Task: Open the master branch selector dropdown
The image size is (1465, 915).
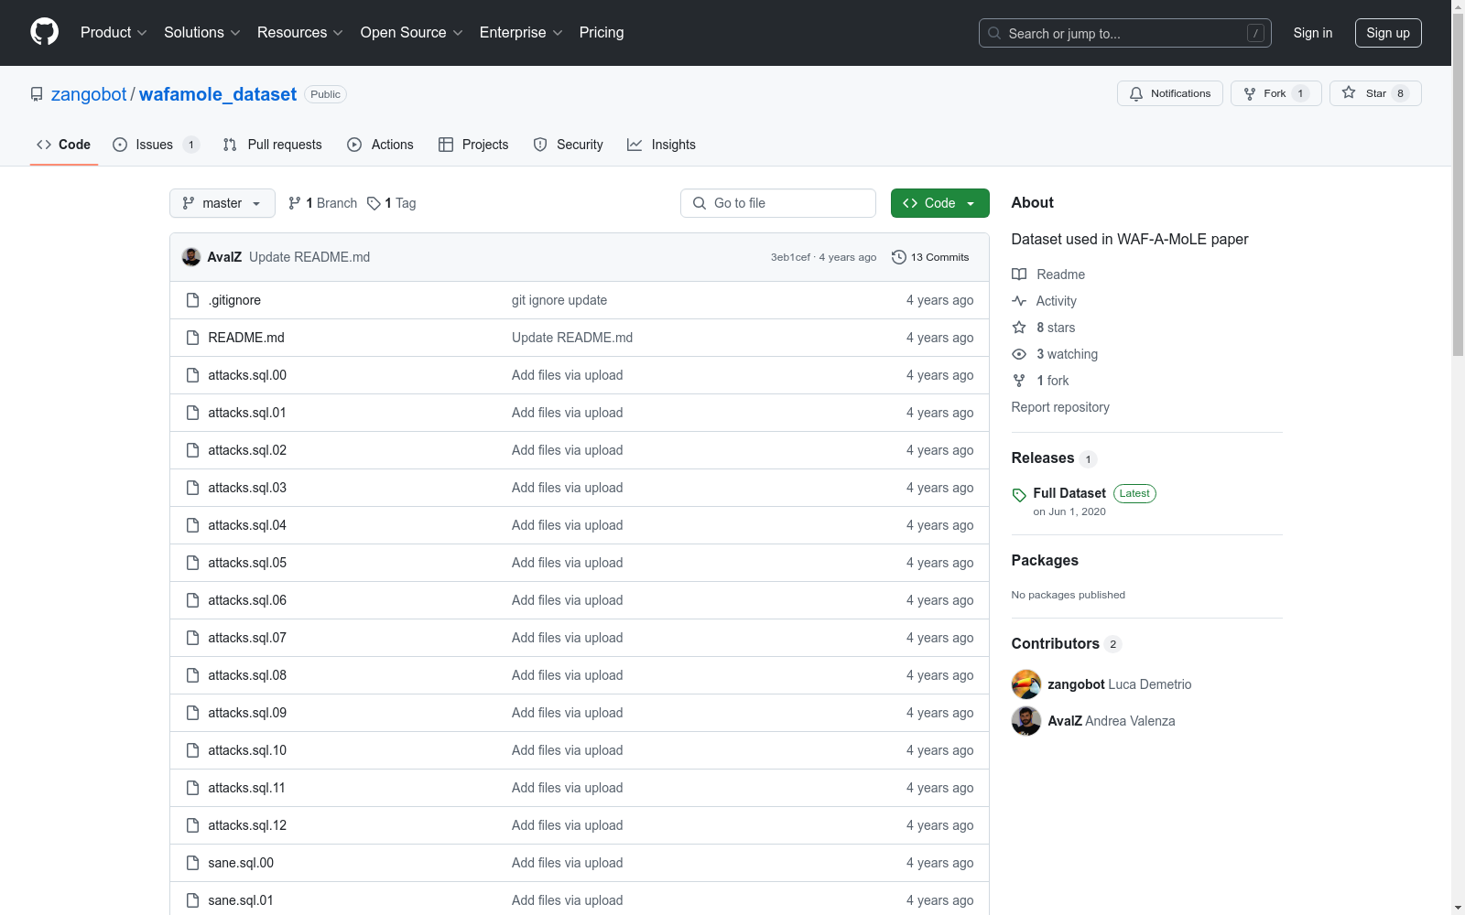Action: coord(222,203)
